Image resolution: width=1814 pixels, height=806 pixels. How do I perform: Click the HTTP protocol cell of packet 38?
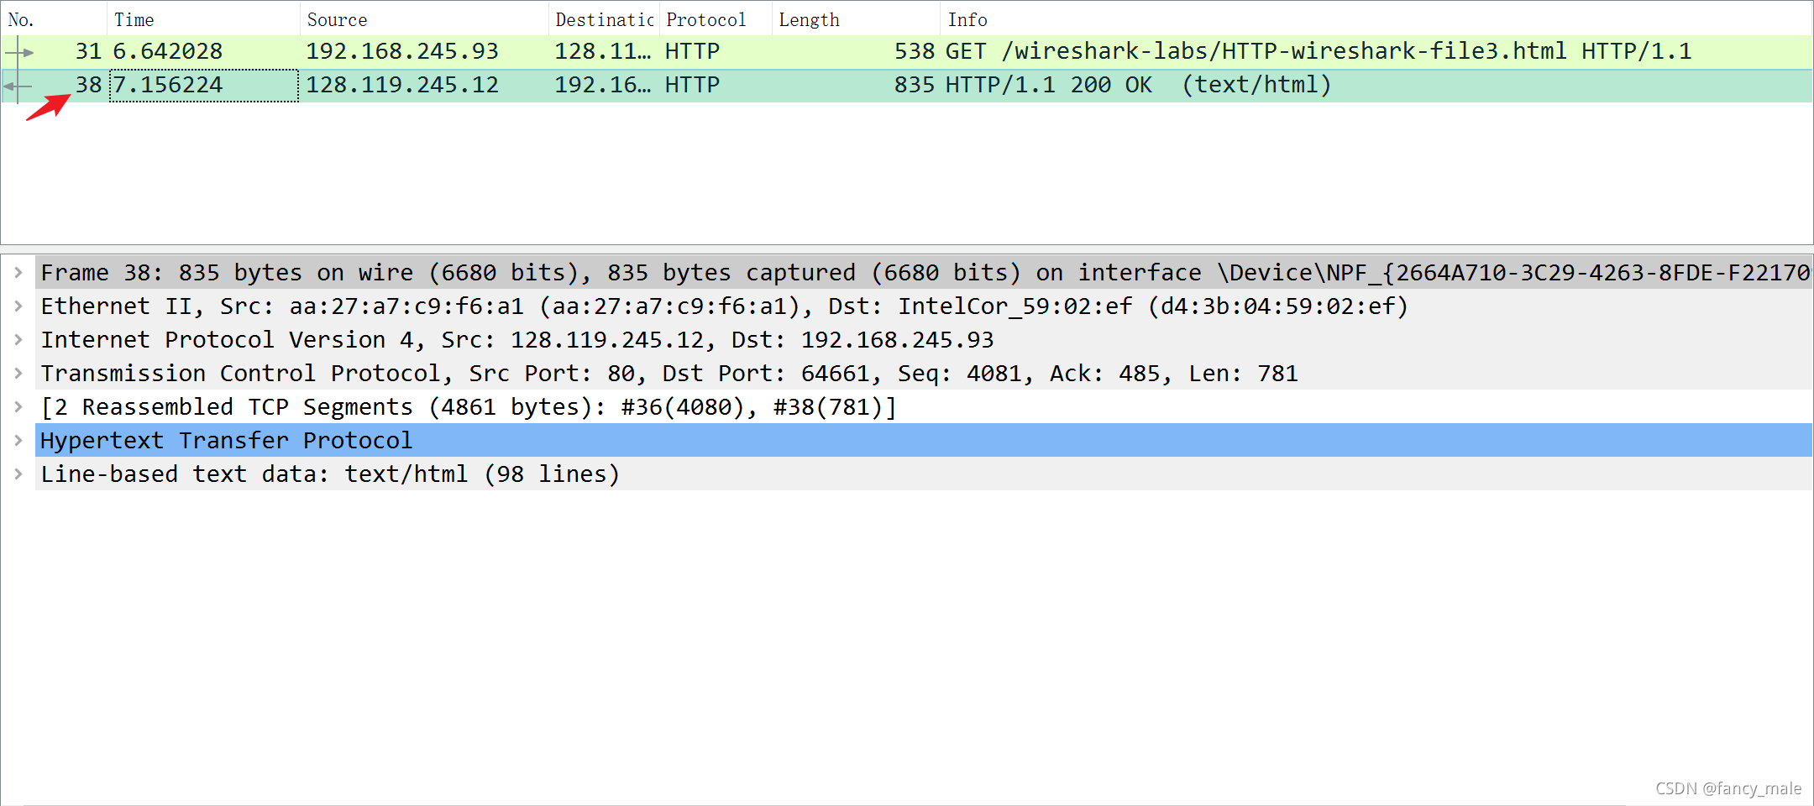692,86
